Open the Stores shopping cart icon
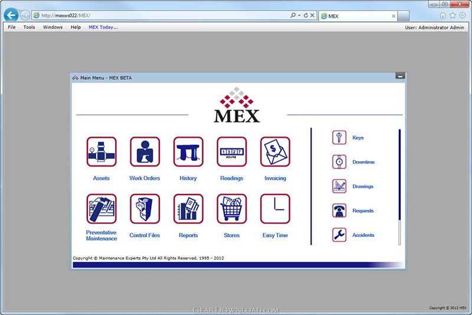The image size is (472, 315). point(231,209)
